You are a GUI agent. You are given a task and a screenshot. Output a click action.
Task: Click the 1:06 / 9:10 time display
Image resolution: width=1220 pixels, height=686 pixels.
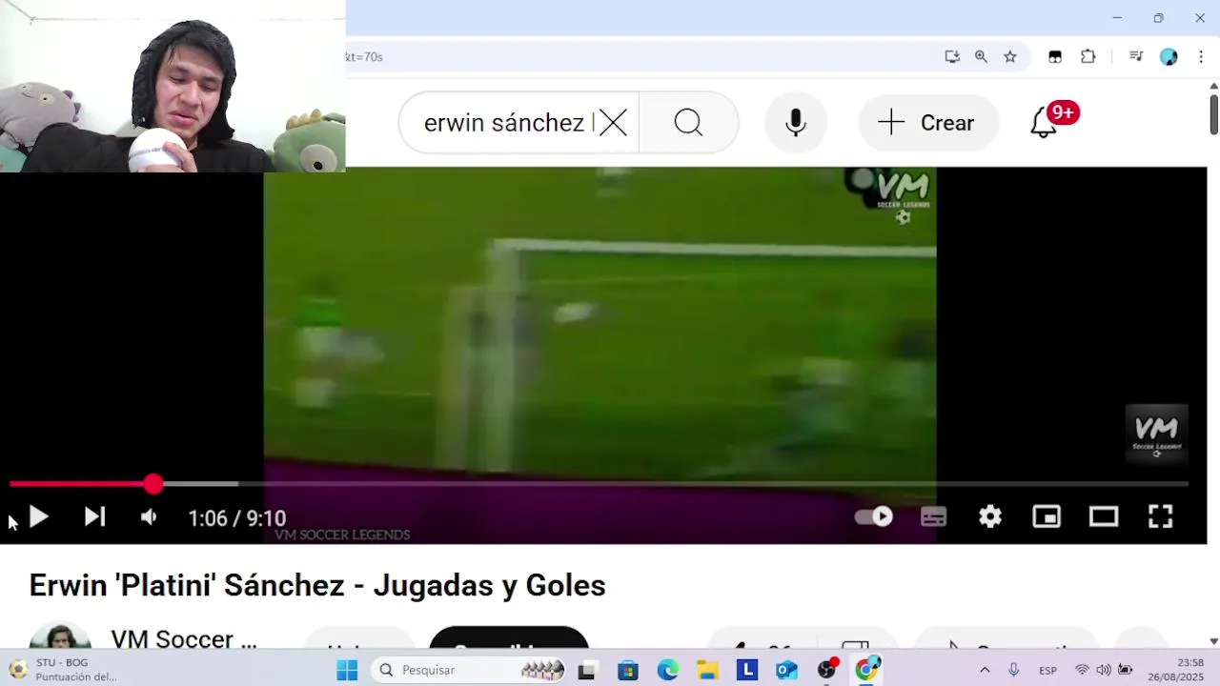coord(237,518)
